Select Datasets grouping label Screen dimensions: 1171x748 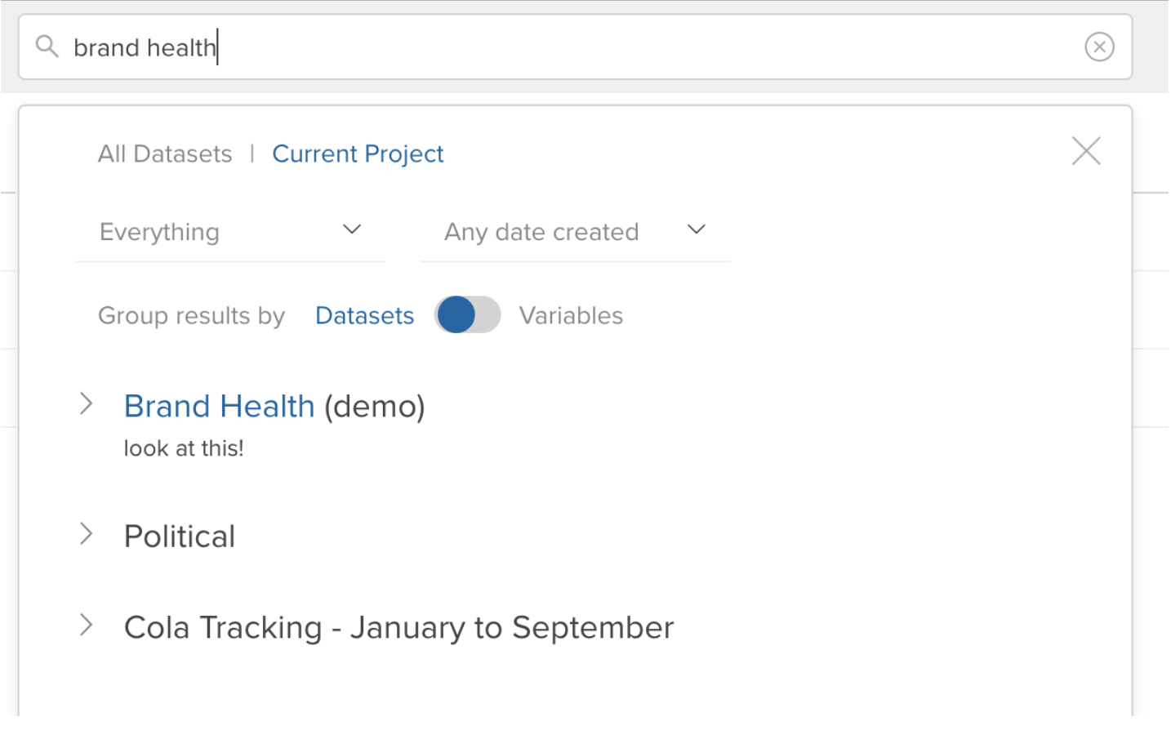364,316
